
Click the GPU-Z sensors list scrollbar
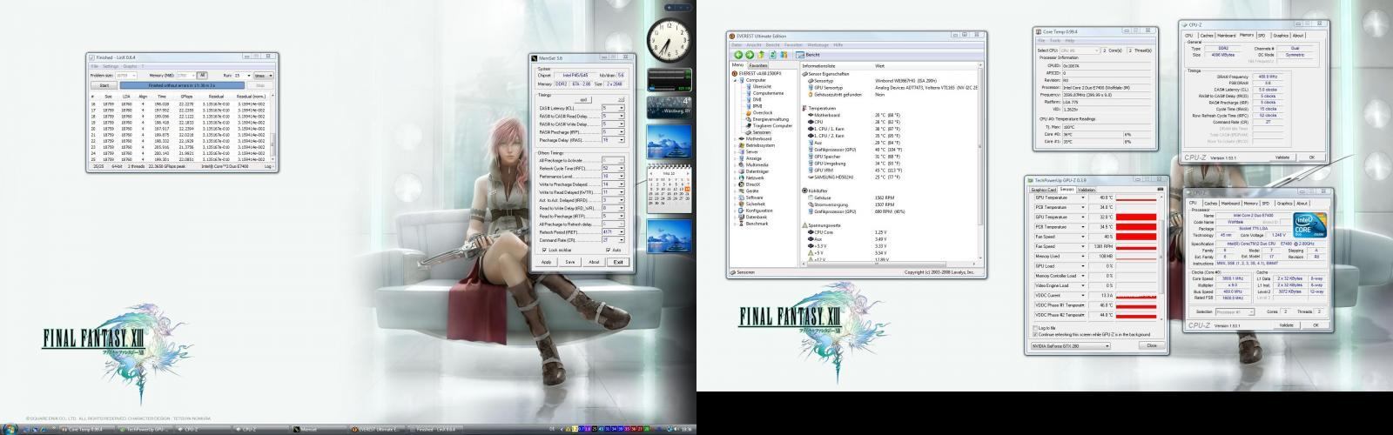point(1161,258)
